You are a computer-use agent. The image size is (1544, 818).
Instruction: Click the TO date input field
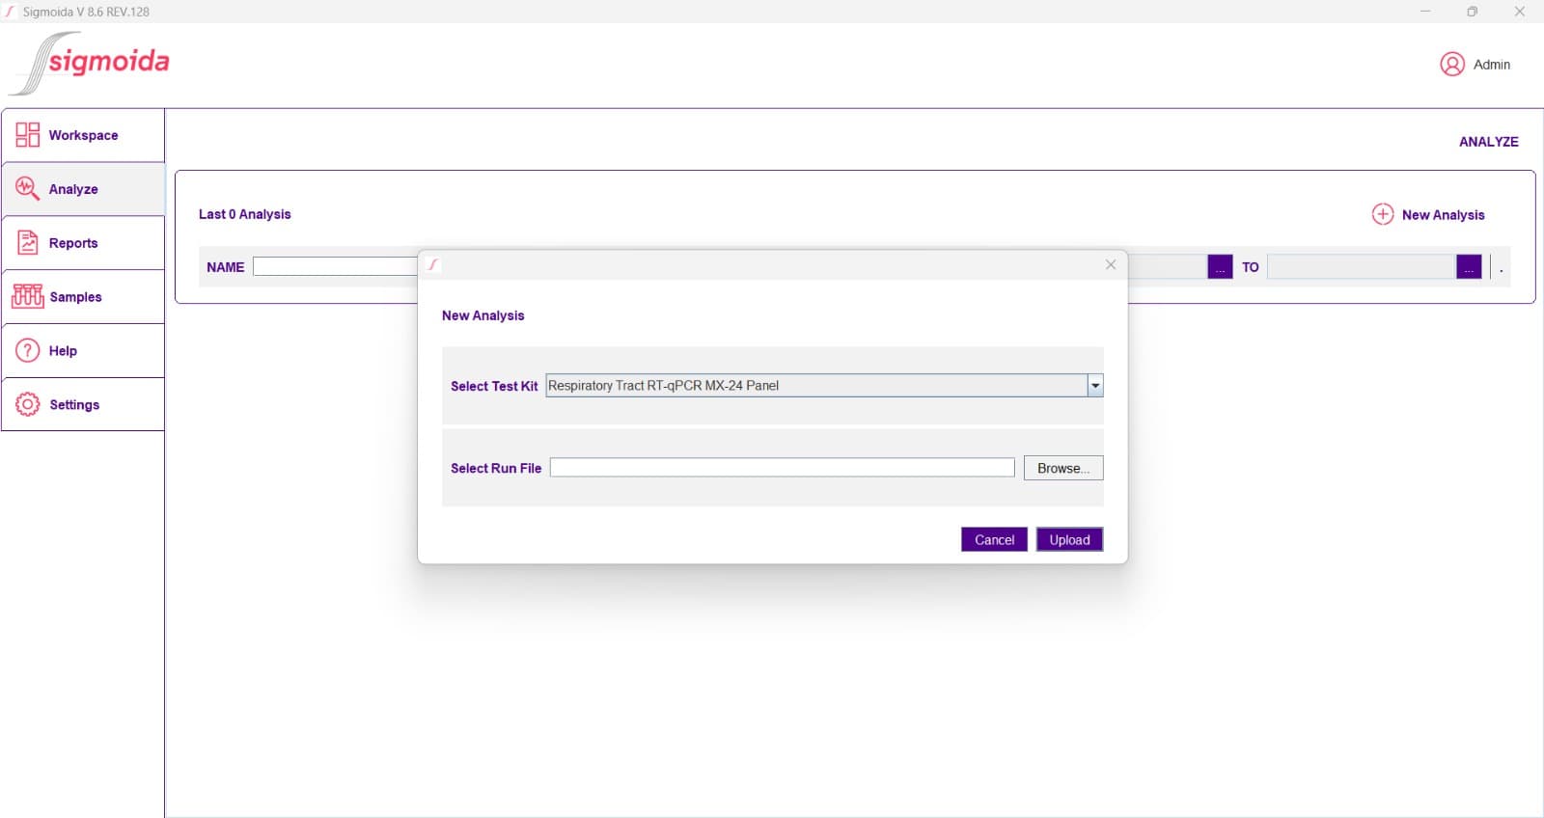tap(1361, 267)
